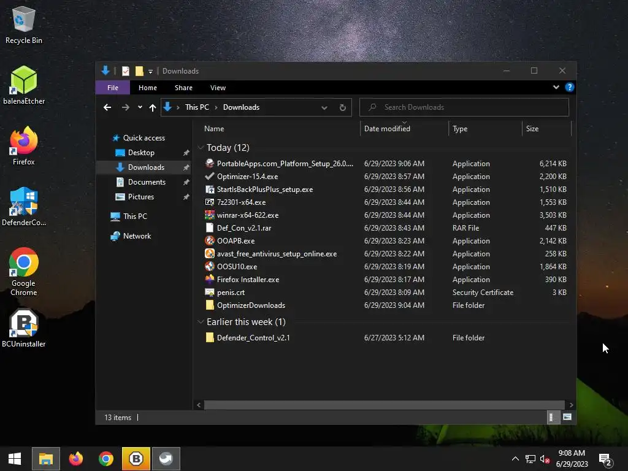Image resolution: width=628 pixels, height=471 pixels.
Task: Click the New Folder quick access toolbar icon
Action: [139, 71]
